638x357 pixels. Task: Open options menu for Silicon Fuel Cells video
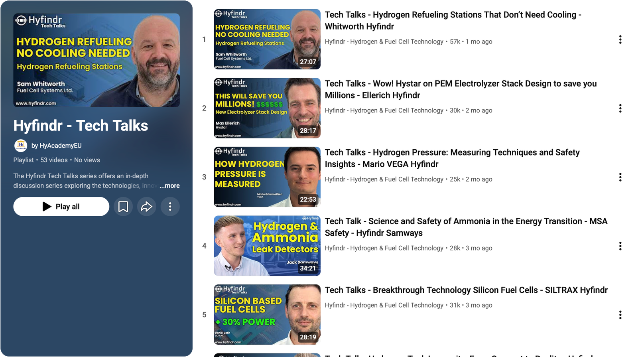point(620,315)
